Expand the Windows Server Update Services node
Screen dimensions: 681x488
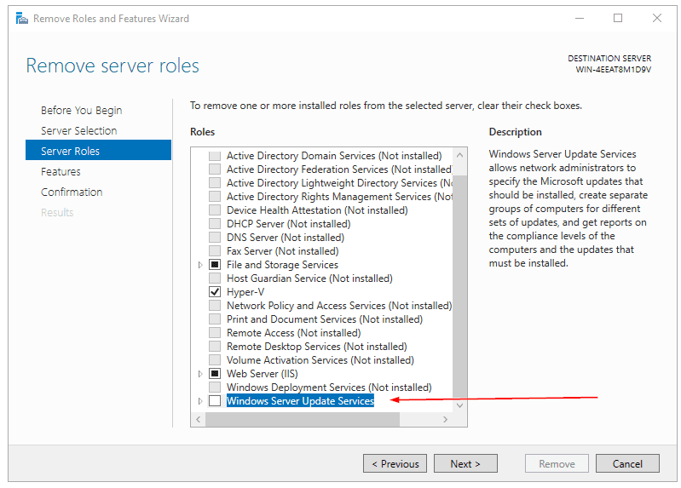click(x=200, y=401)
